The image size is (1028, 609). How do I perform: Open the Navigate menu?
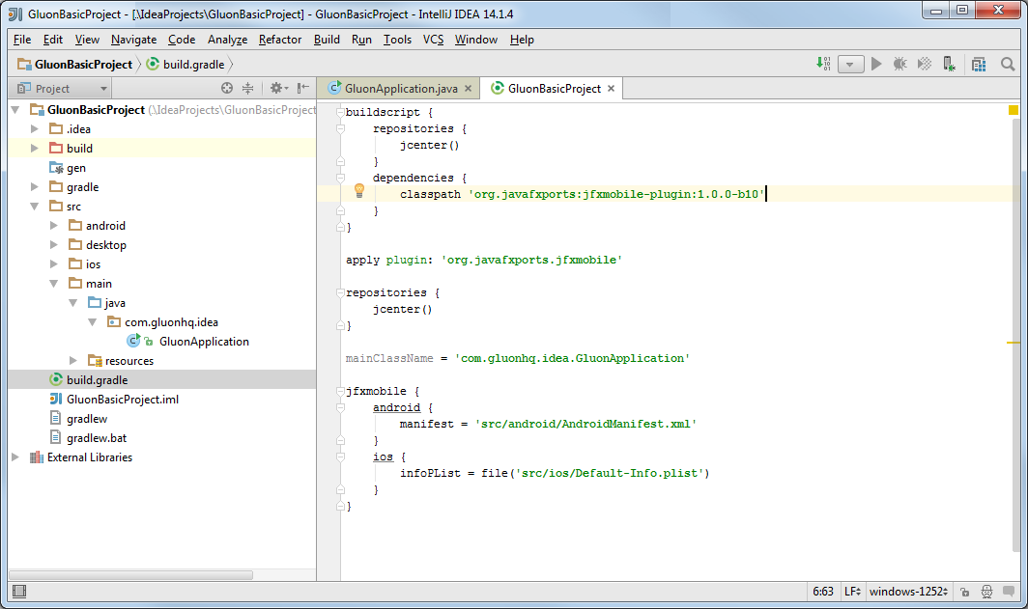(x=133, y=40)
